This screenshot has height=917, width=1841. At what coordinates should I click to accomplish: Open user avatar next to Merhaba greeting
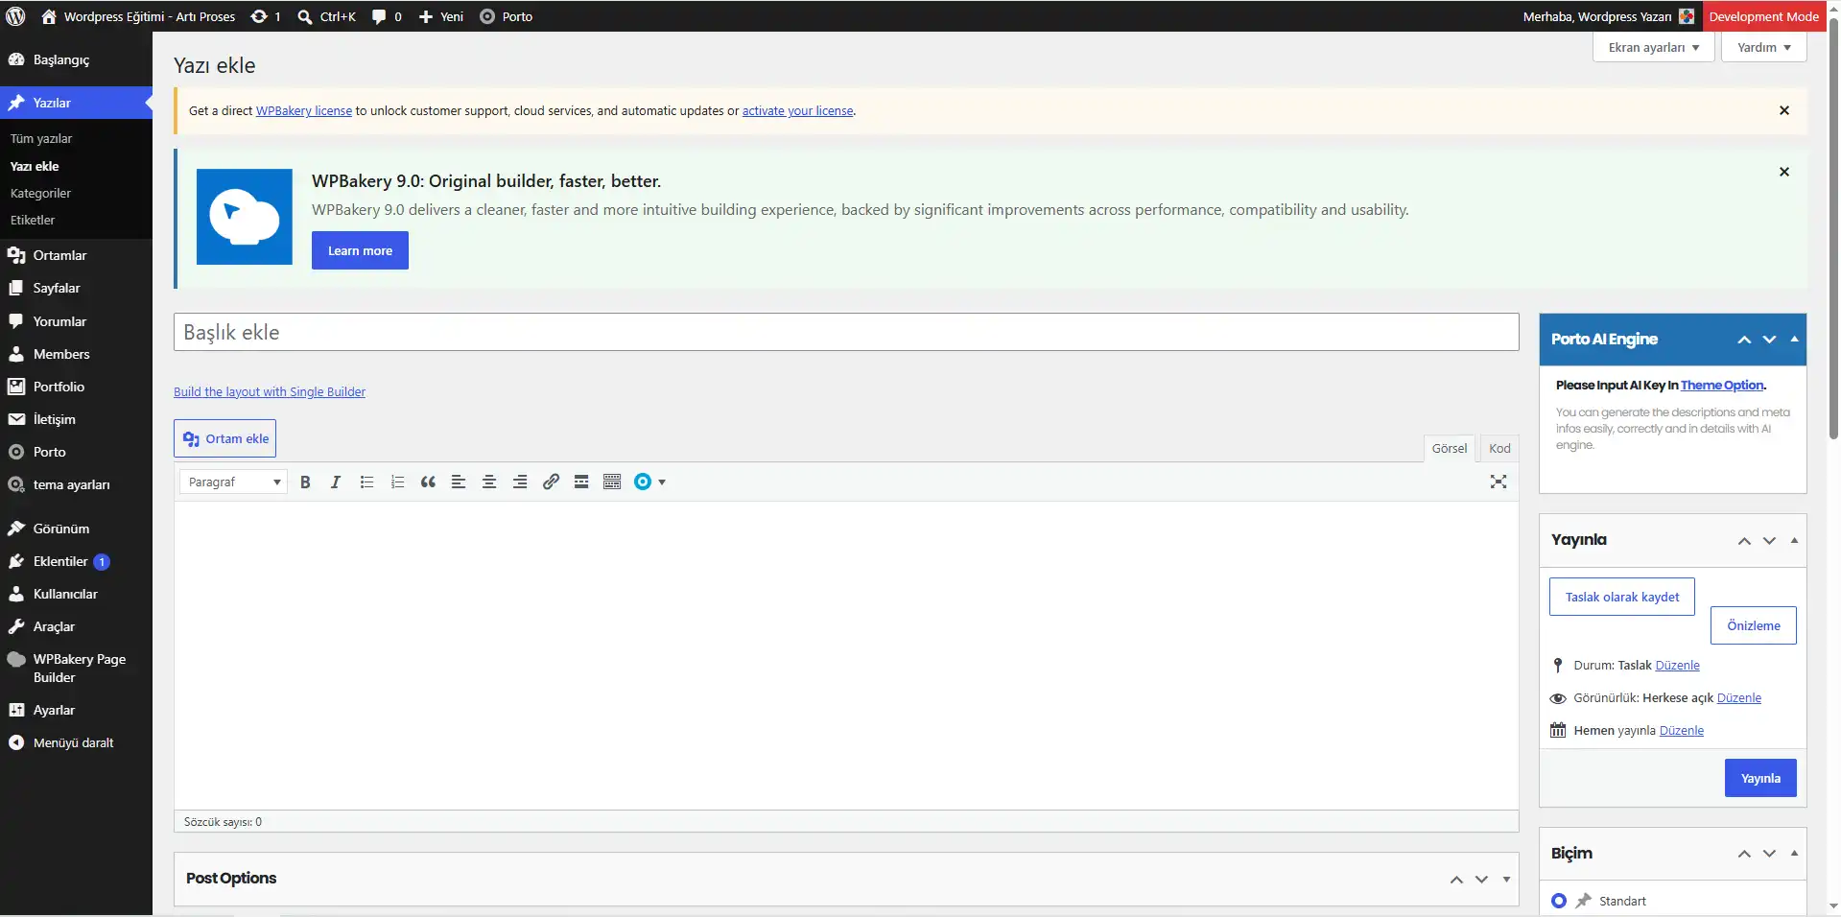[1687, 16]
